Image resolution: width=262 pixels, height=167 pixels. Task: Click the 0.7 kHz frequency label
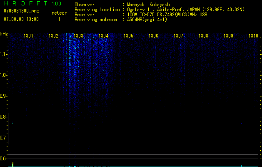pos(3,138)
